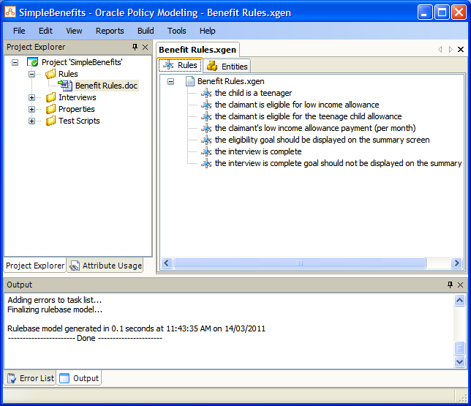Select the Project Explorer bottom tab

pos(35,266)
